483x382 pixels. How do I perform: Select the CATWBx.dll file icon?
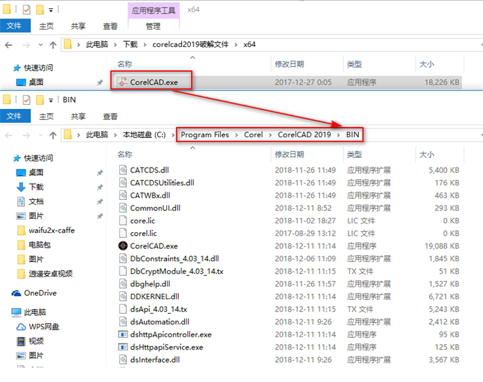pos(123,195)
